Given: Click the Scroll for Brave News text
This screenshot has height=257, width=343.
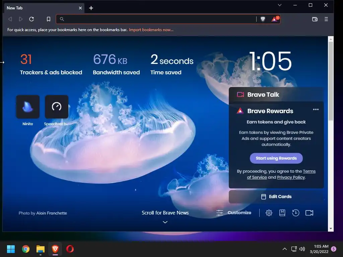Looking at the screenshot, I should pos(165,212).
